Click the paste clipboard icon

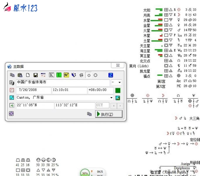(20, 75)
